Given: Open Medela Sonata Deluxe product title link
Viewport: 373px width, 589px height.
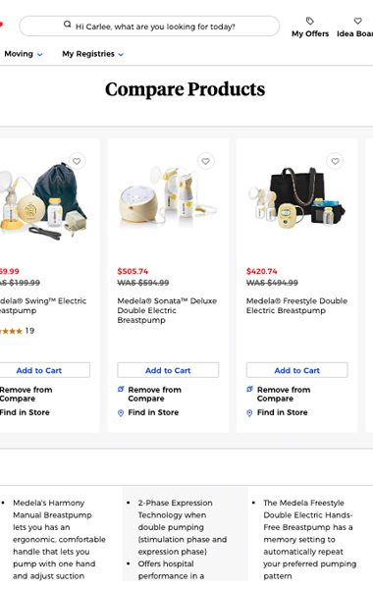Looking at the screenshot, I should (167, 310).
